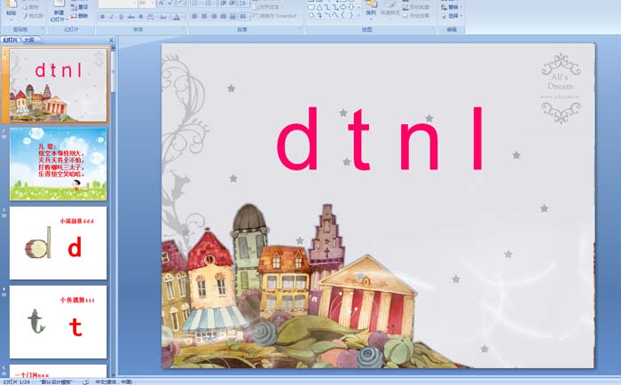Select slide 4 thumbnail with letter t

(x=59, y=322)
